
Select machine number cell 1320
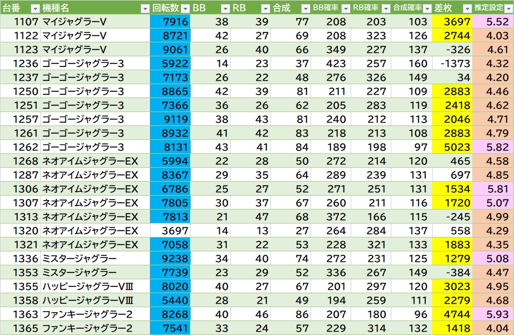pos(20,231)
